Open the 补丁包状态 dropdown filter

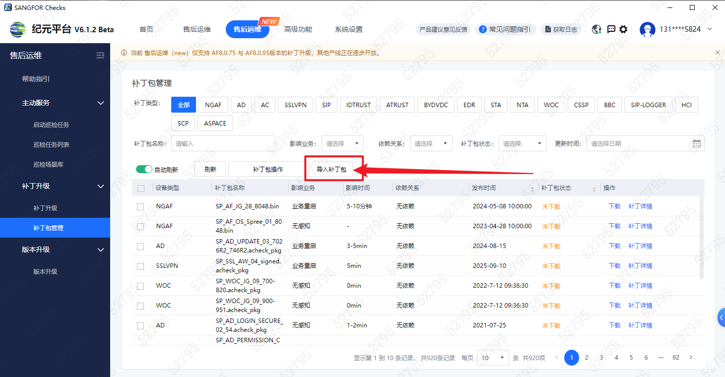pos(522,143)
